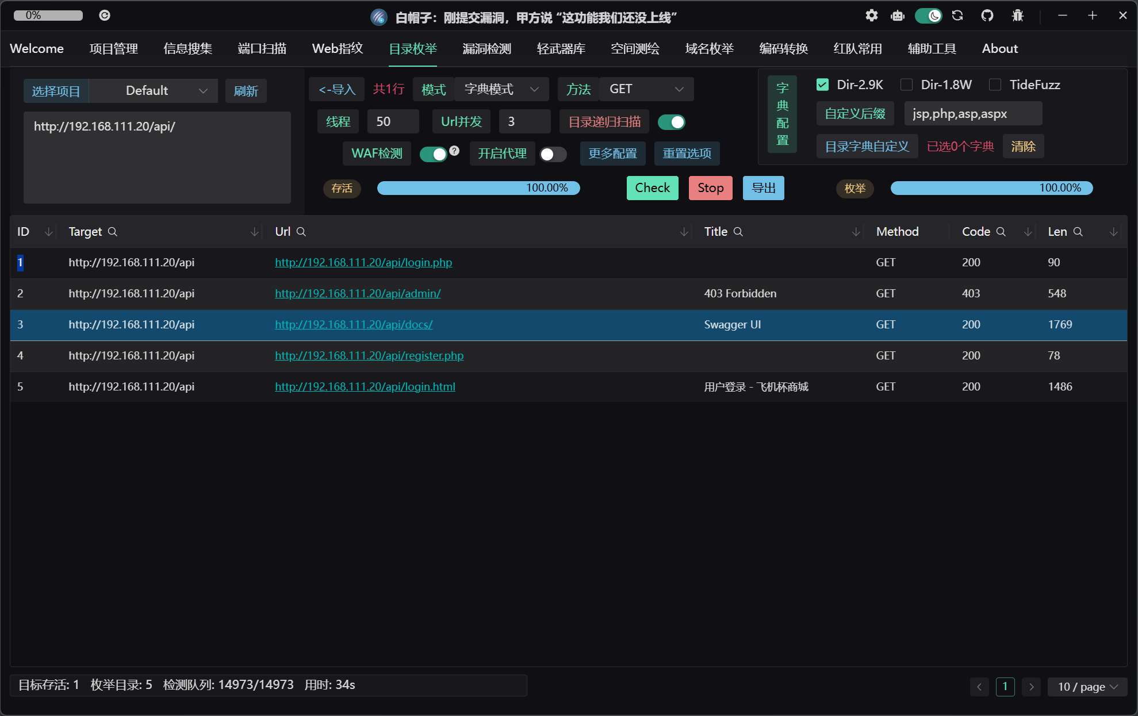1138x716 pixels.
Task: Click the WAF检测 help question mark icon
Action: (x=454, y=151)
